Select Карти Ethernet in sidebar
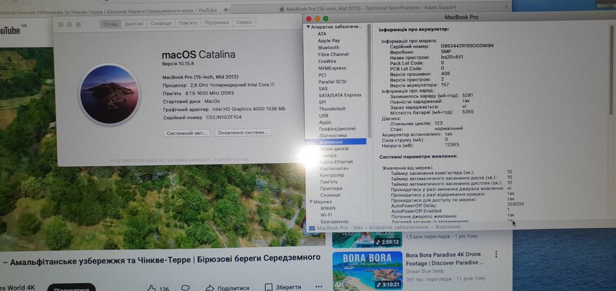This screenshot has height=291, width=616. (x=336, y=162)
